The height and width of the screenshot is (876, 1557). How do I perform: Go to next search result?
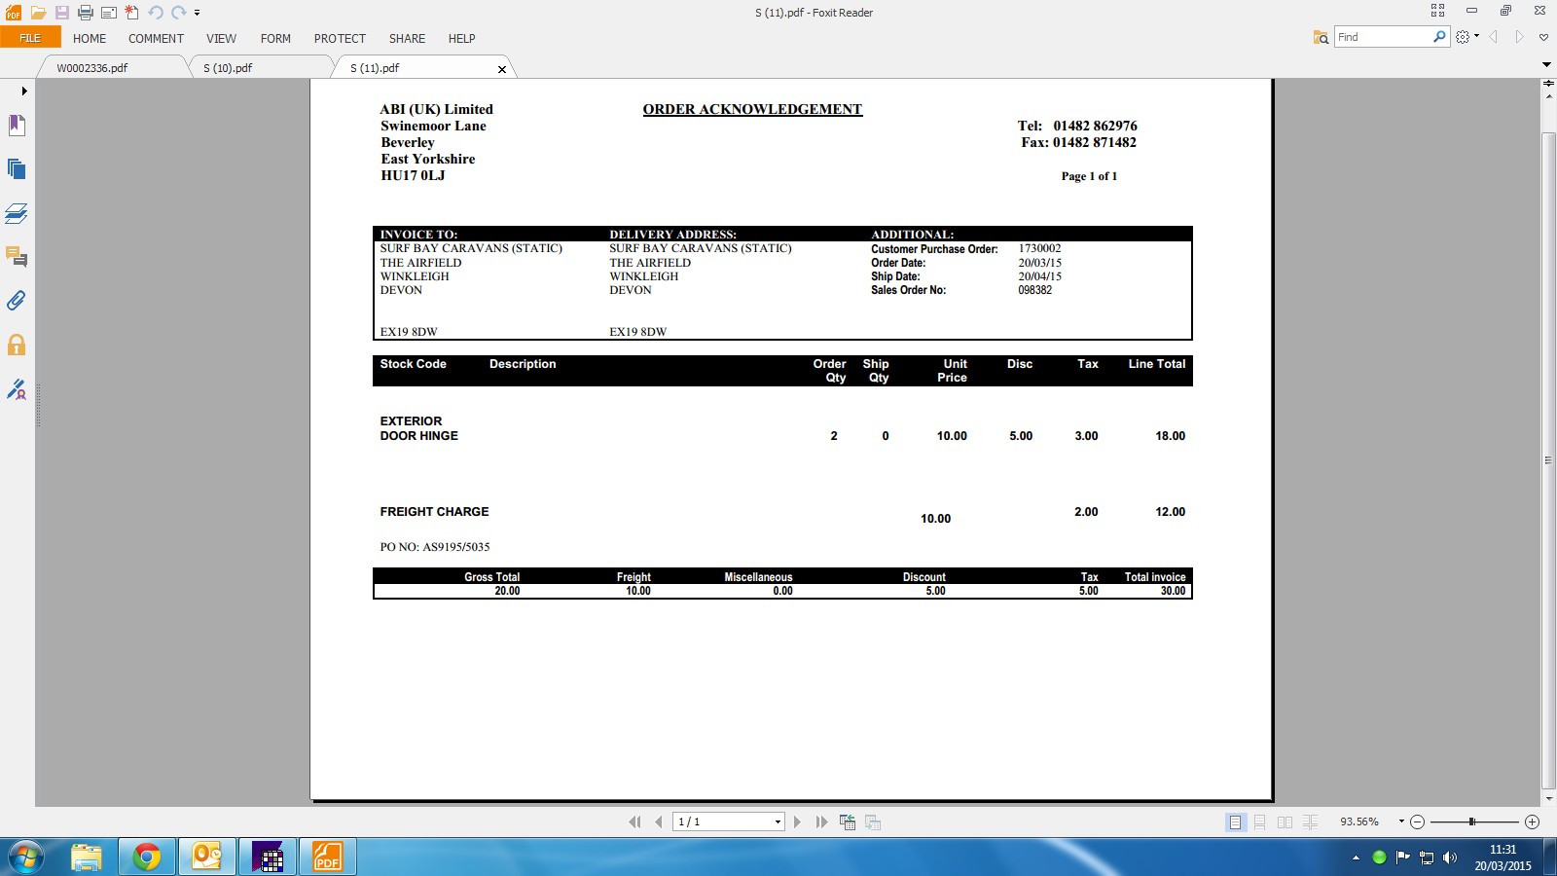pos(1519,37)
